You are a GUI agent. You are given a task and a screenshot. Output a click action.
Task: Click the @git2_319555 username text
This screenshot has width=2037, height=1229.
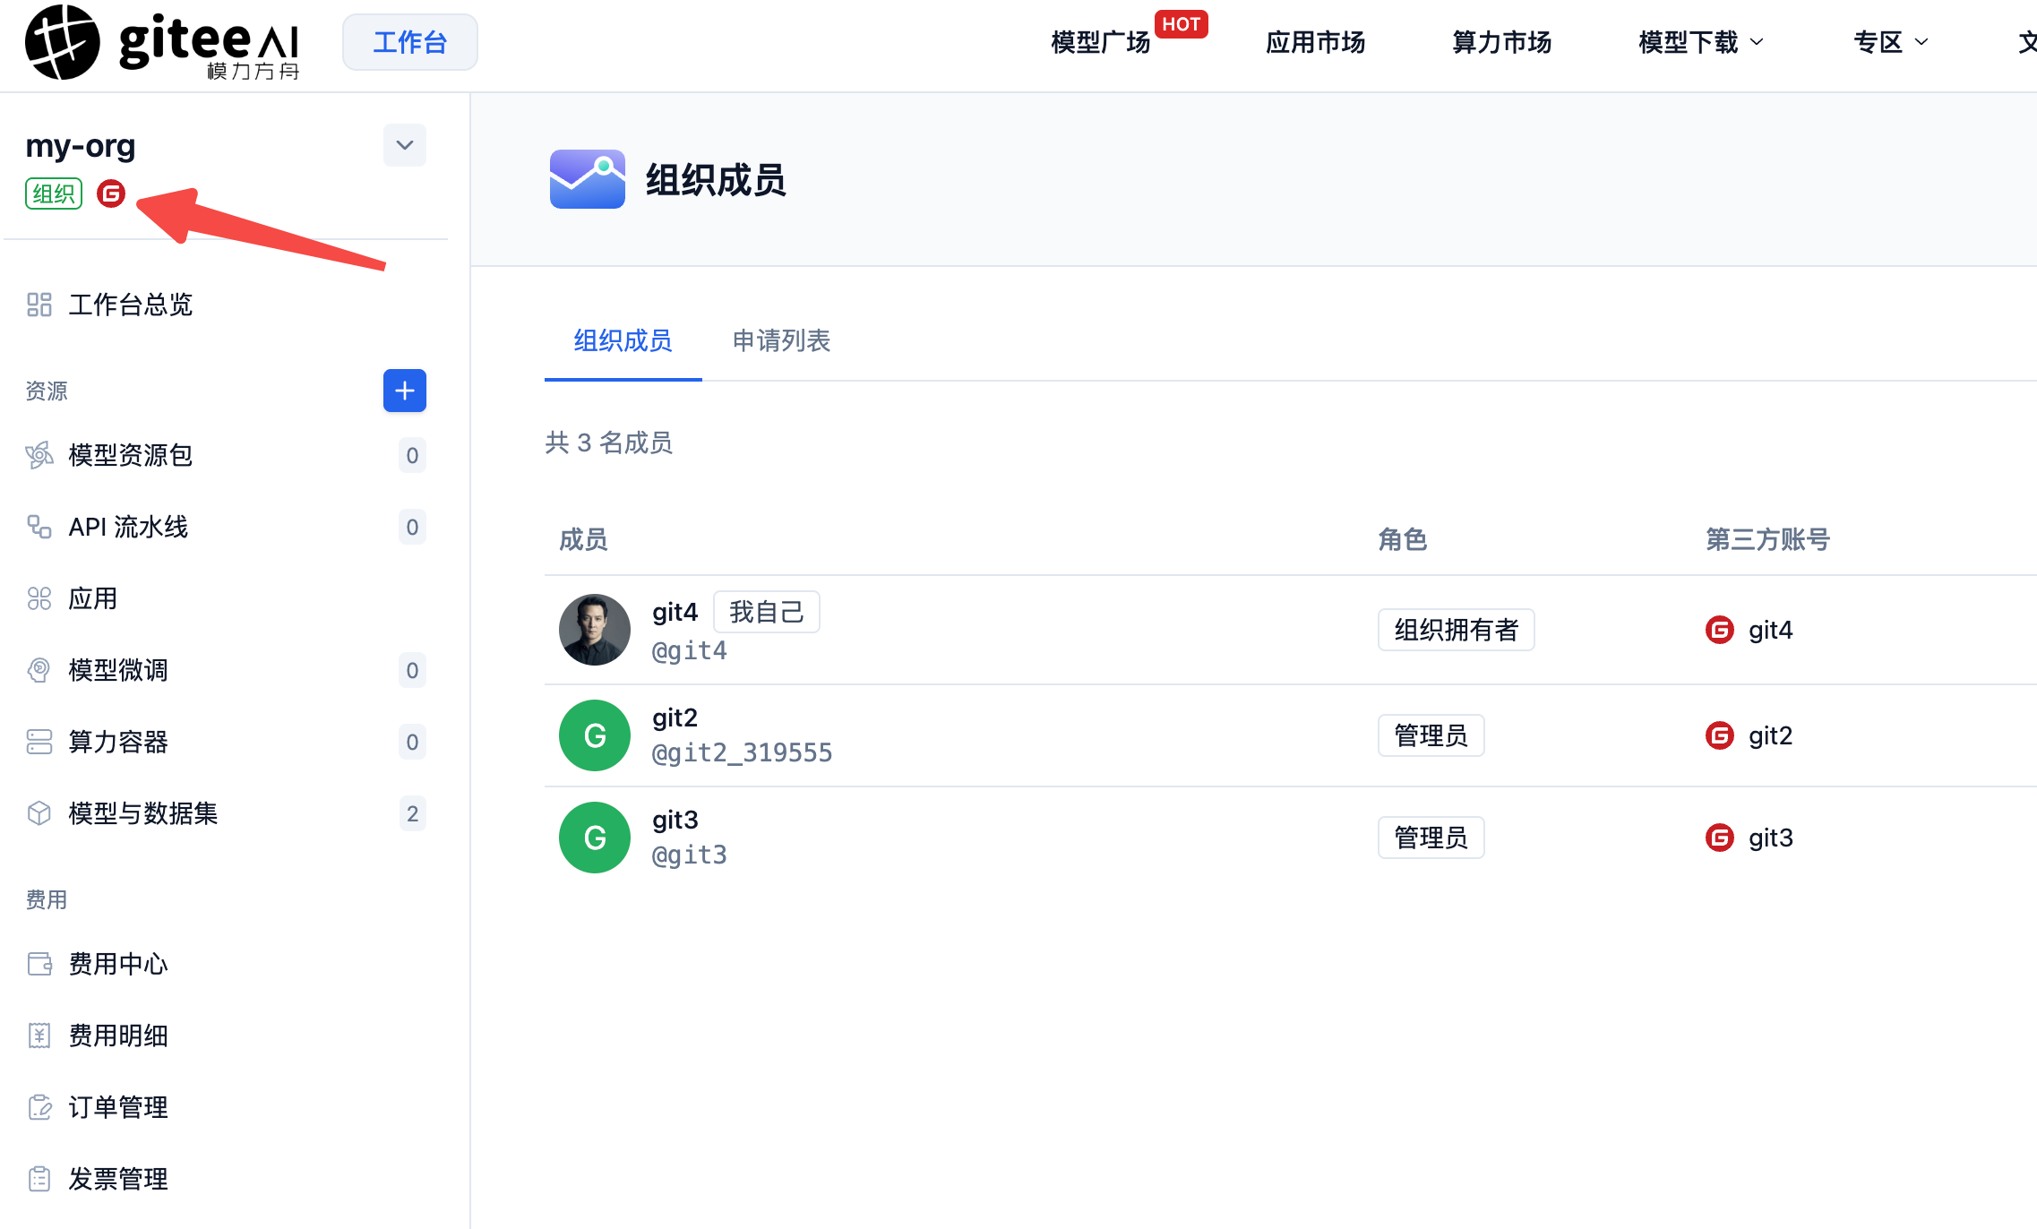742,753
